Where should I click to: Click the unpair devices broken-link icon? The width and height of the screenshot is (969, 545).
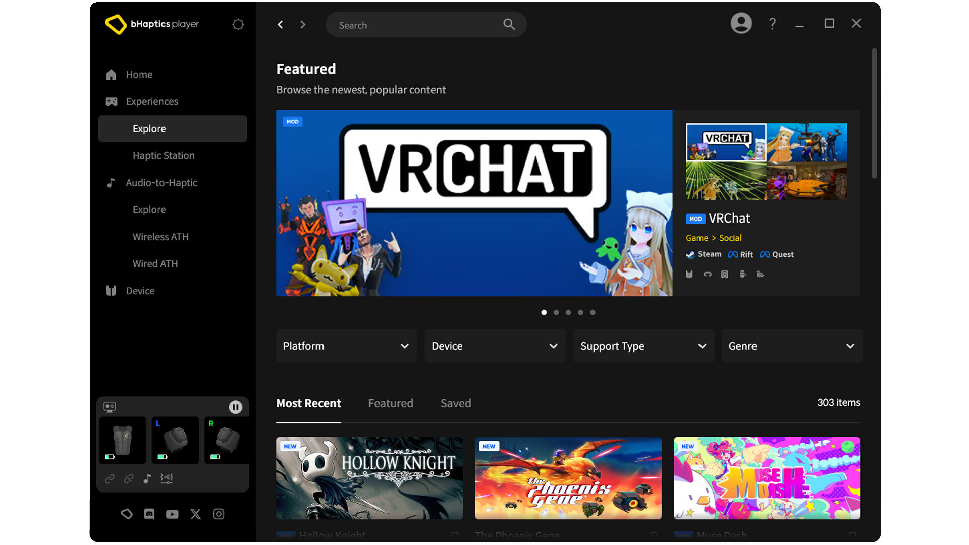coord(129,478)
